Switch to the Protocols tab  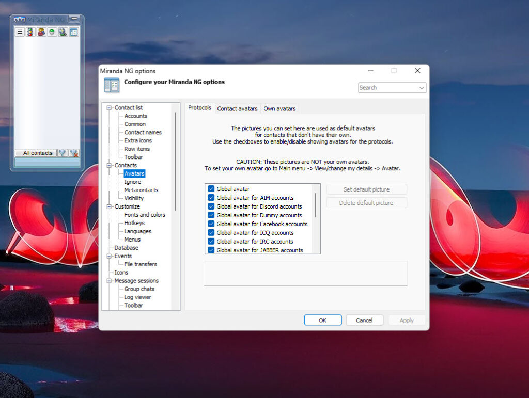[x=199, y=108]
